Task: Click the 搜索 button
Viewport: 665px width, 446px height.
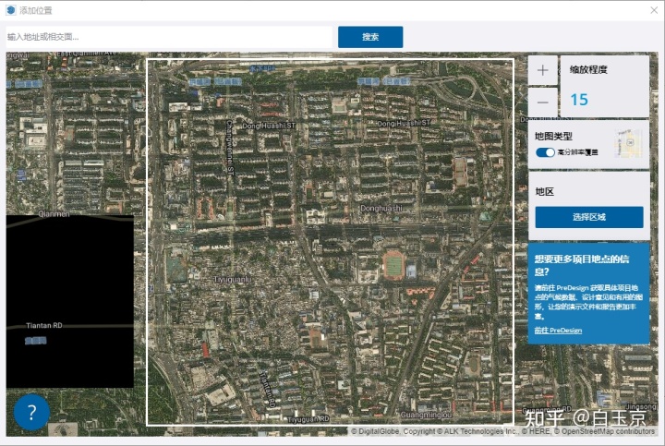Action: [370, 37]
